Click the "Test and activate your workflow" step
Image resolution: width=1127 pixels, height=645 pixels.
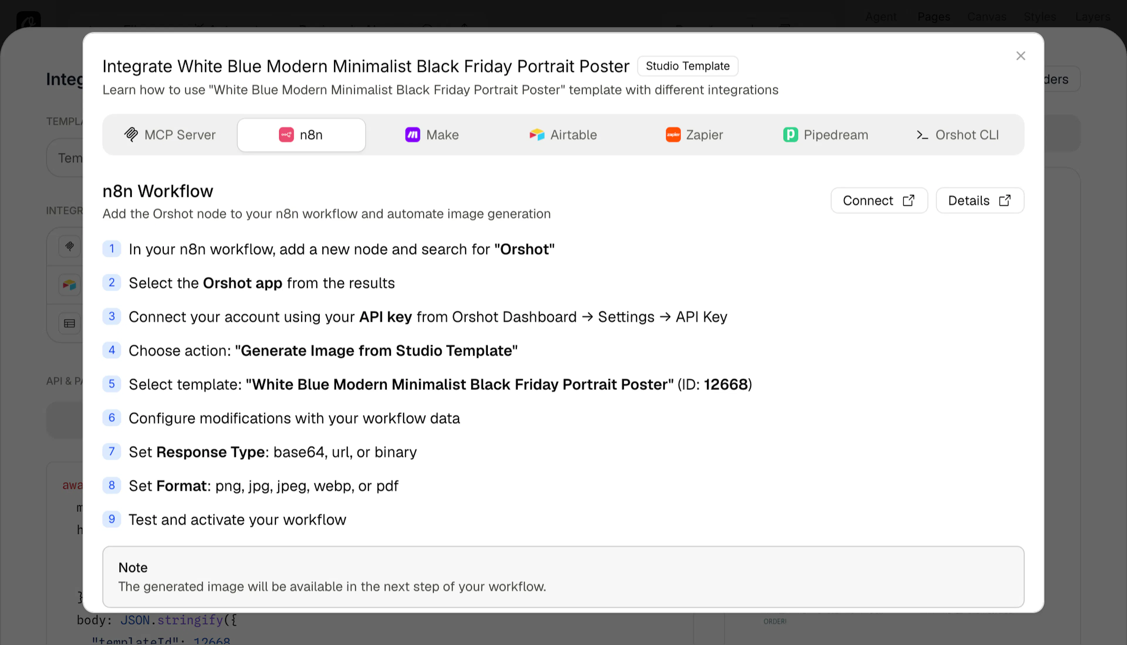(237, 520)
